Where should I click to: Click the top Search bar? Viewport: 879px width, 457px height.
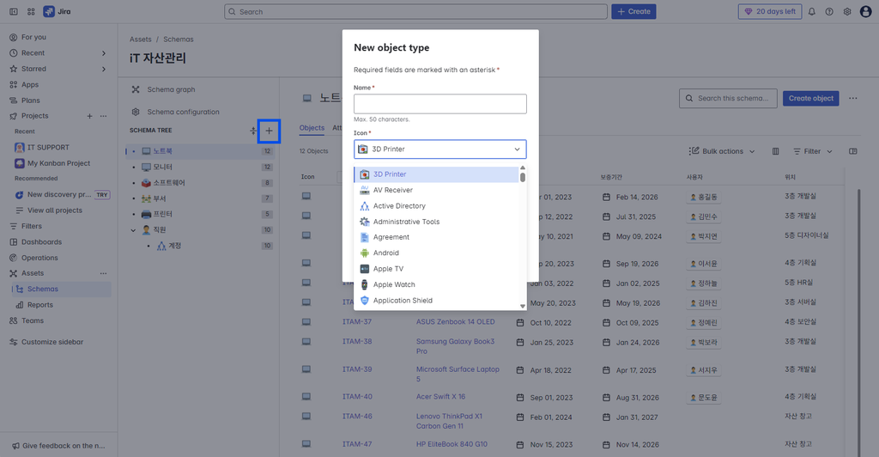point(415,11)
